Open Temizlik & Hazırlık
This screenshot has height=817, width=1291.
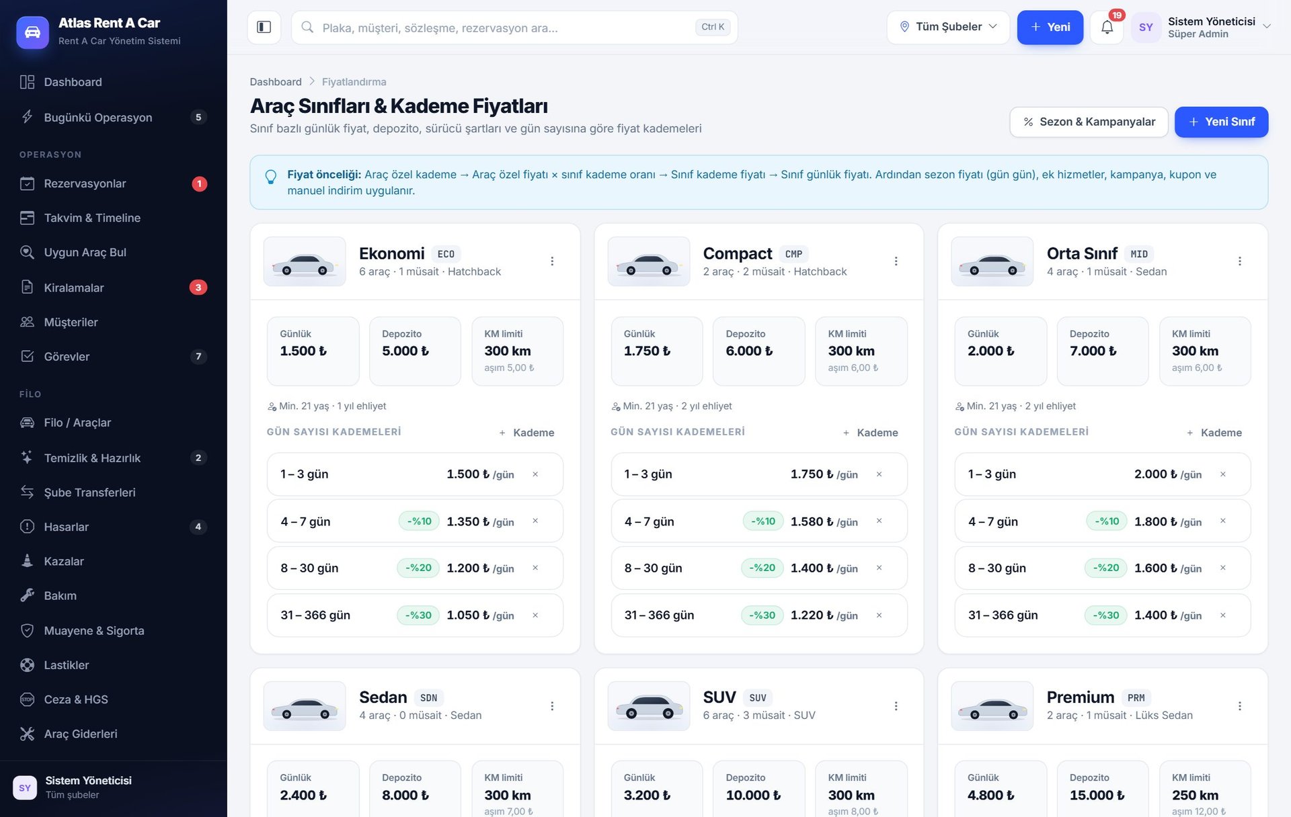113,458
